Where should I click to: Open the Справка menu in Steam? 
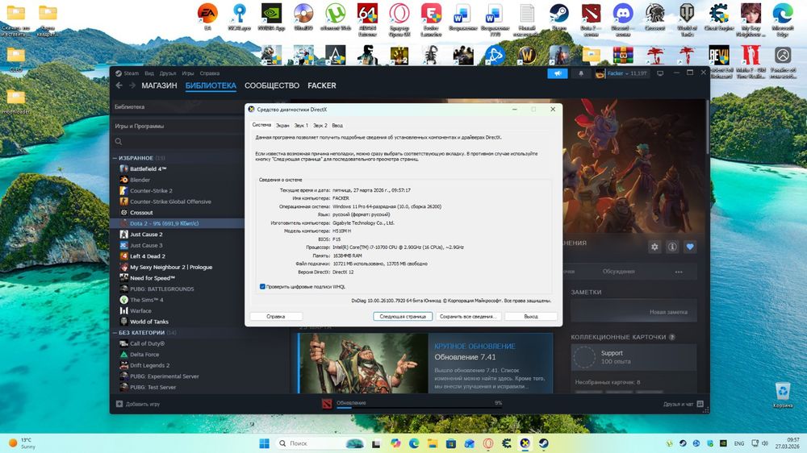(x=210, y=73)
